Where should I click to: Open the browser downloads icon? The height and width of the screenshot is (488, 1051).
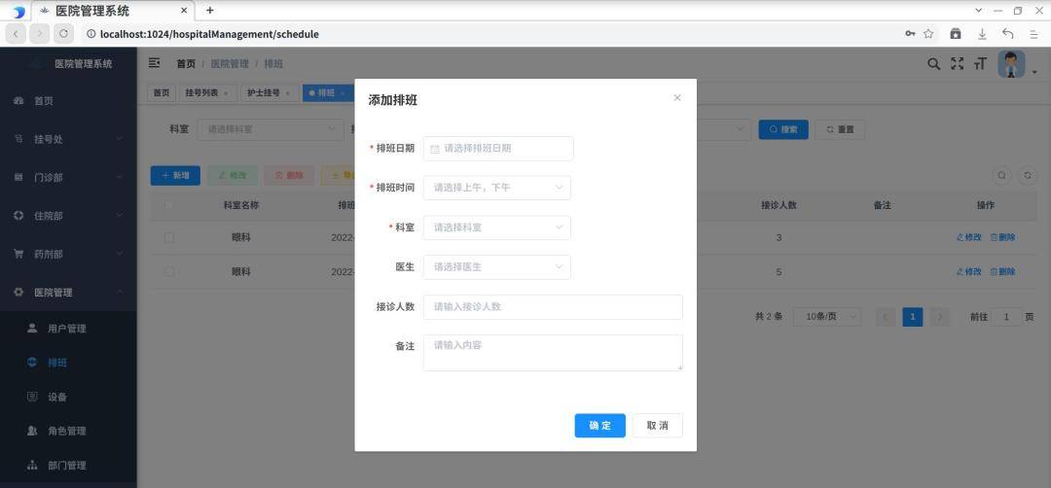coord(982,33)
